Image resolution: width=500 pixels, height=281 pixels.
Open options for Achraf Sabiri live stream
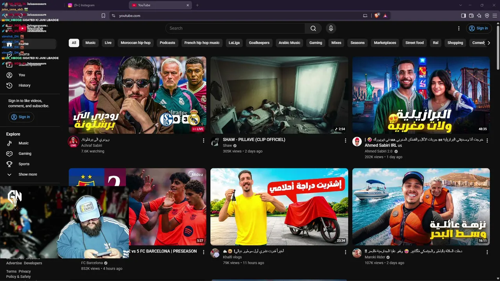(204, 140)
